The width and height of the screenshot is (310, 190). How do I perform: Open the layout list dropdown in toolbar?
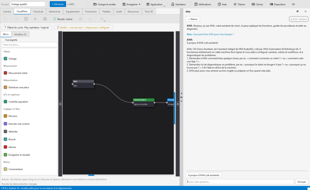[102, 19]
